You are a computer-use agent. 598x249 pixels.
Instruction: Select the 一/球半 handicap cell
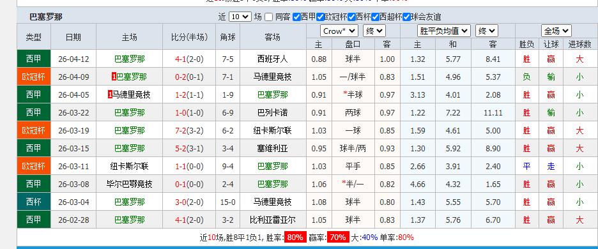pyautogui.click(x=353, y=77)
